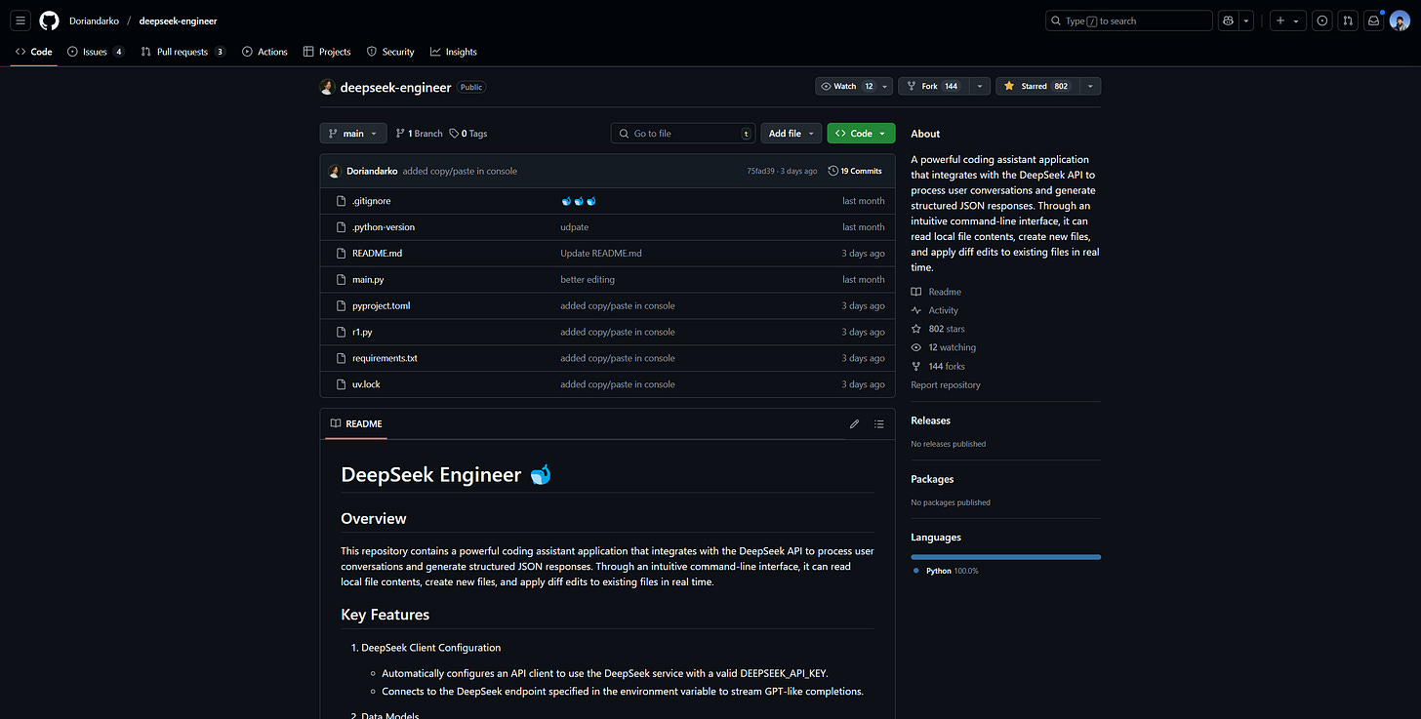Open the Actions tab

[264, 52]
